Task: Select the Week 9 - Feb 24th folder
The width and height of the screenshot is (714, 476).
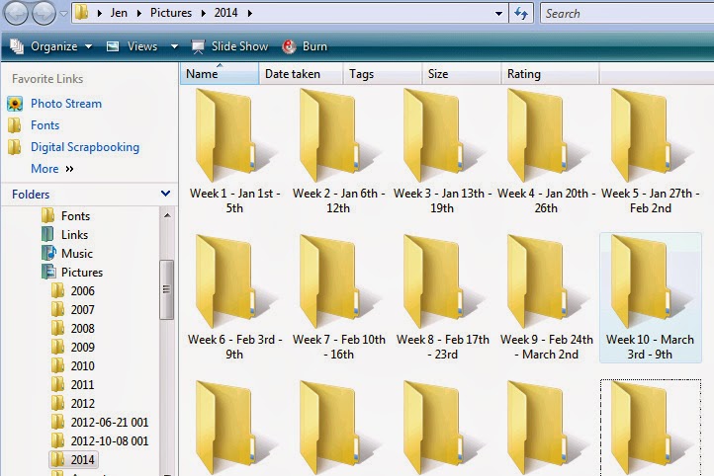Action: 547,298
